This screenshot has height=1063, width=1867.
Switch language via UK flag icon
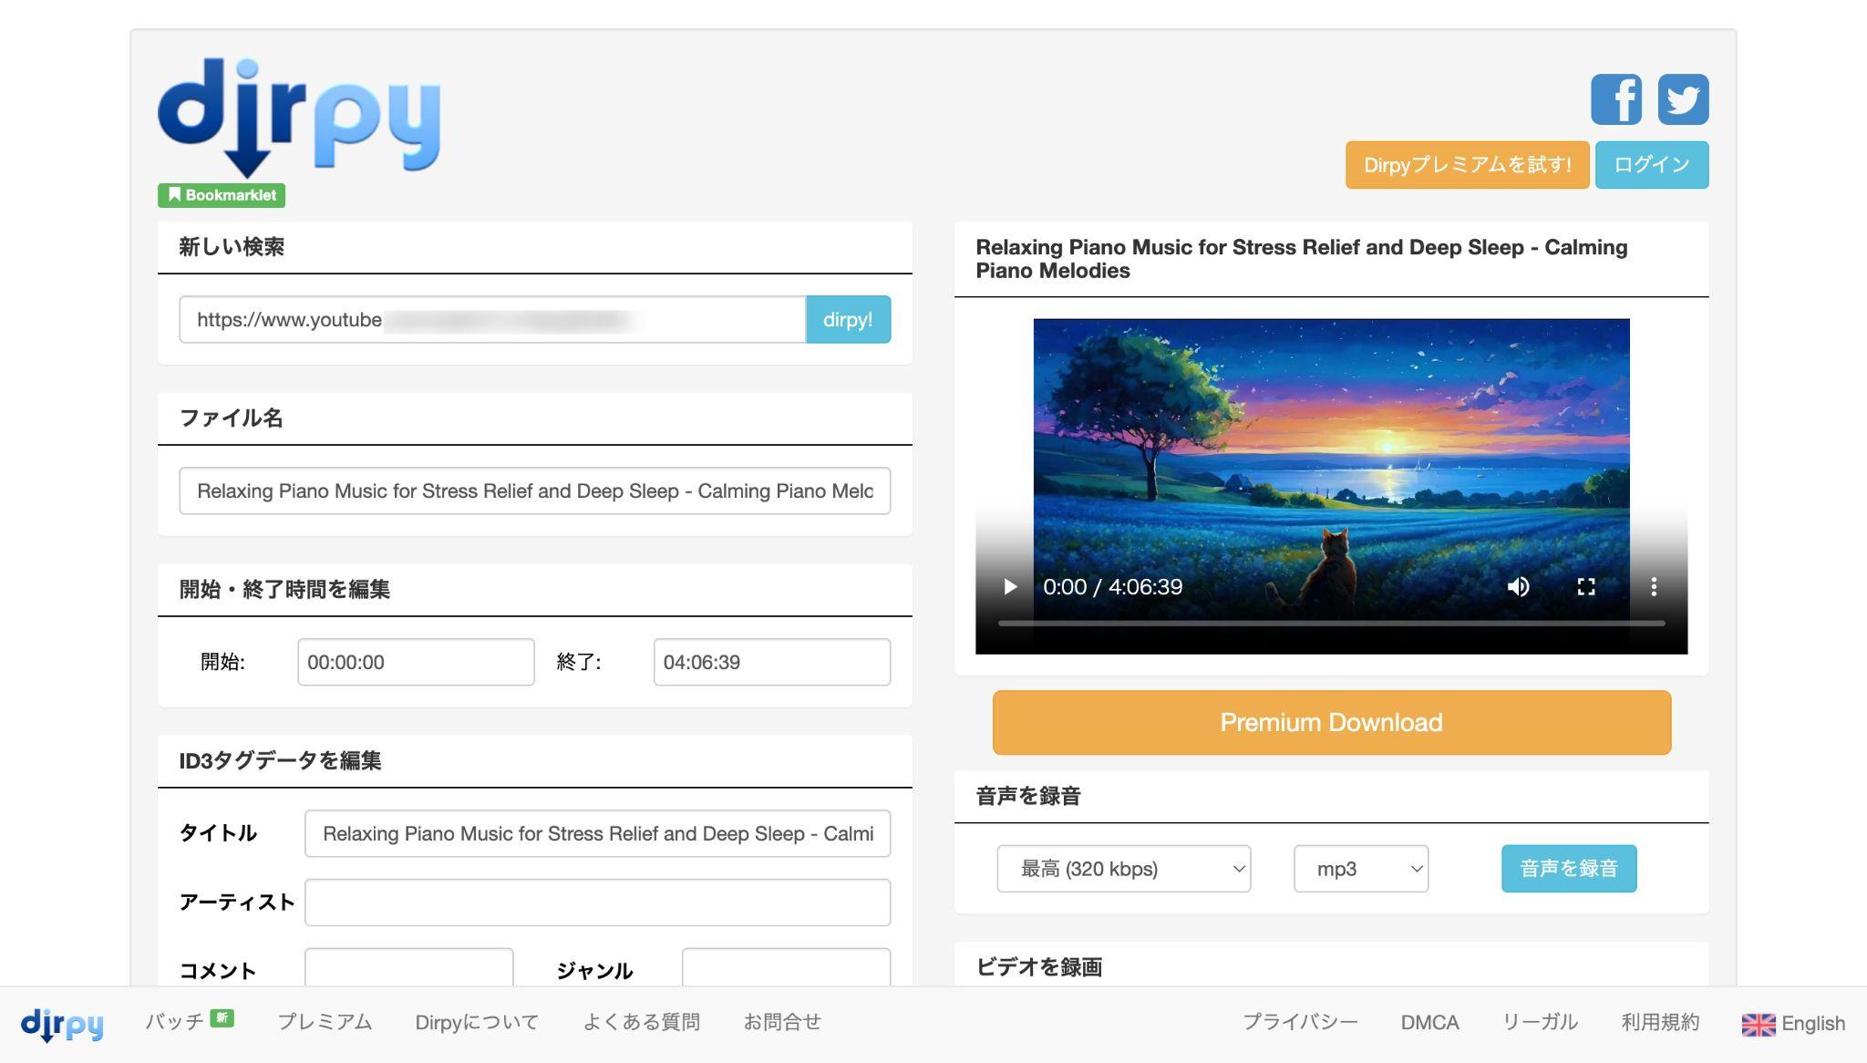(1759, 1024)
